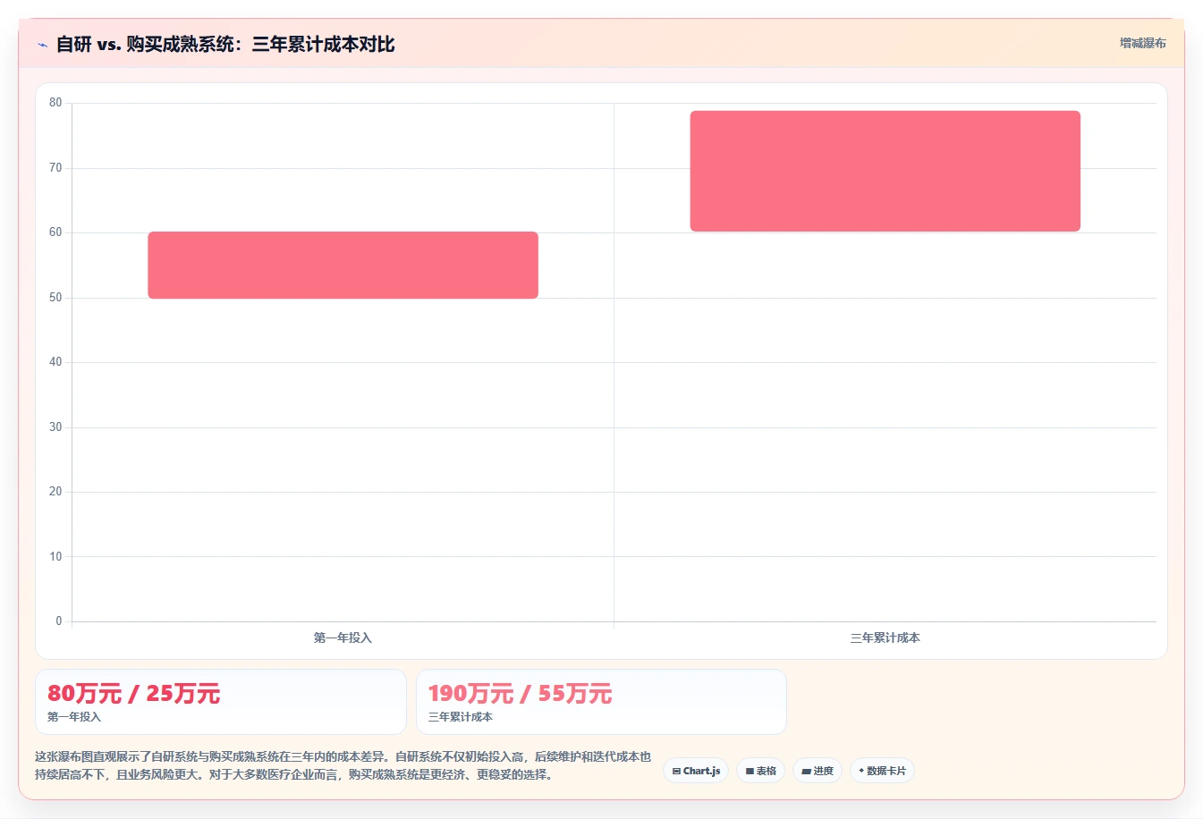Click the 第一年投入 x-axis label
The height and width of the screenshot is (819, 1203).
[343, 637]
